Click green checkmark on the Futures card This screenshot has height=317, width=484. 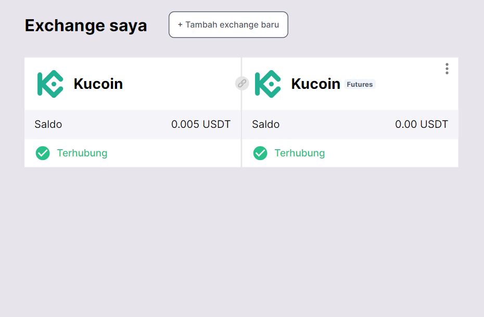(x=260, y=153)
